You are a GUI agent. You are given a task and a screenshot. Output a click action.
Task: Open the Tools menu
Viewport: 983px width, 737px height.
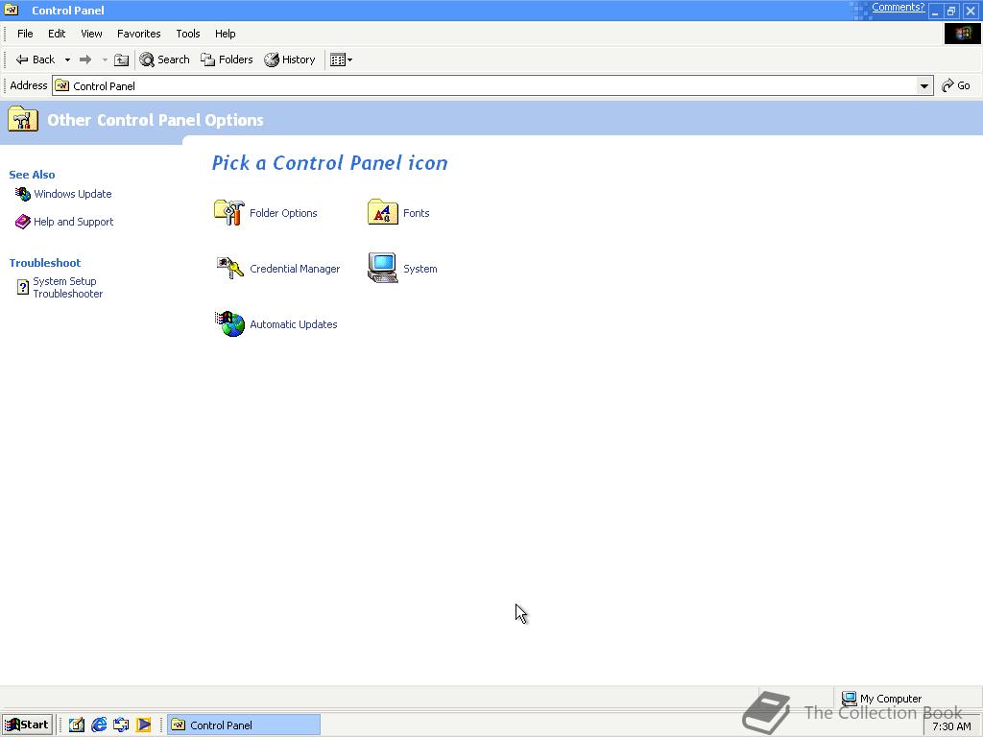[x=187, y=34]
